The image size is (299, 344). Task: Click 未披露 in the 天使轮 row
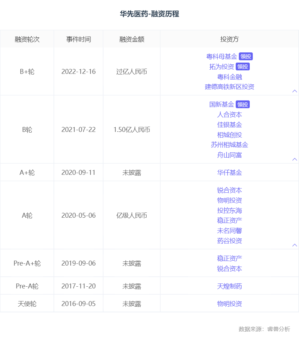(x=132, y=304)
